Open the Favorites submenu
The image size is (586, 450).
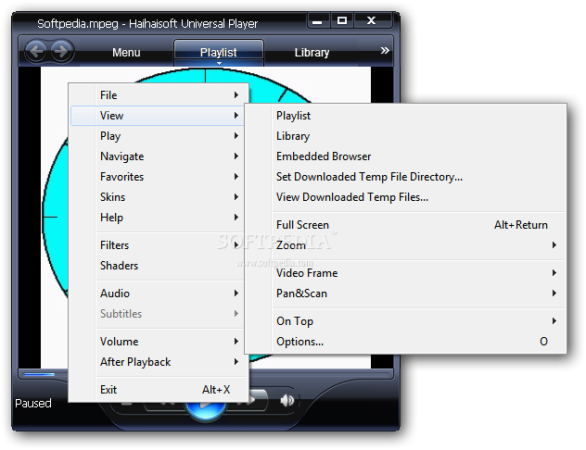[x=159, y=177]
